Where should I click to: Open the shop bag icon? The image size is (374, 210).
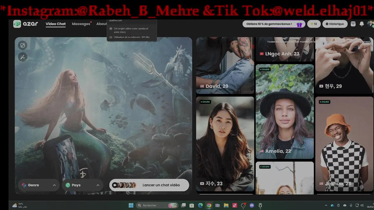353,24
